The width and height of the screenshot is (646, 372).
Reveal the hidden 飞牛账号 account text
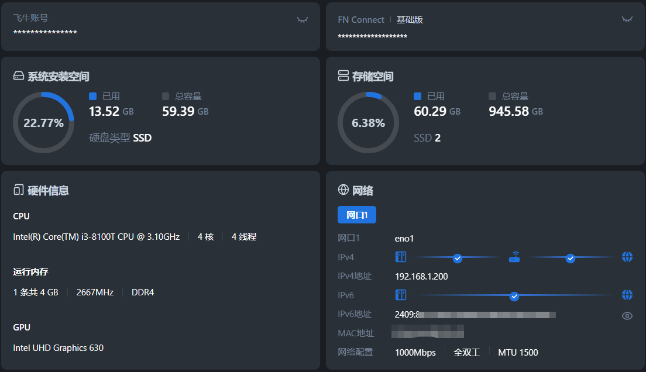pyautogui.click(x=302, y=20)
